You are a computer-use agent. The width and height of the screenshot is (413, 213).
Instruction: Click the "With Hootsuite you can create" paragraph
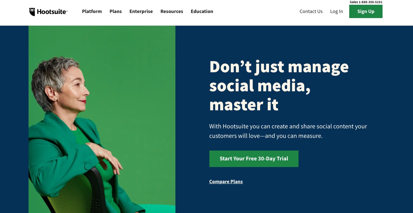click(x=288, y=131)
